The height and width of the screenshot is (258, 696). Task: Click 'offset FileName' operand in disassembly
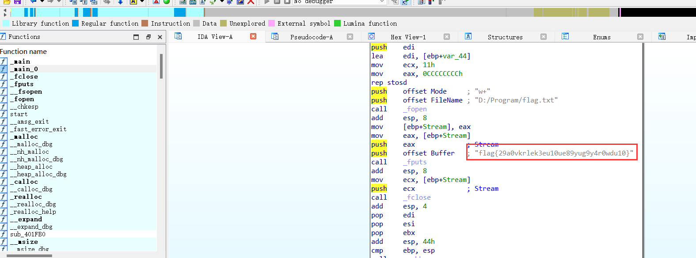[433, 100]
